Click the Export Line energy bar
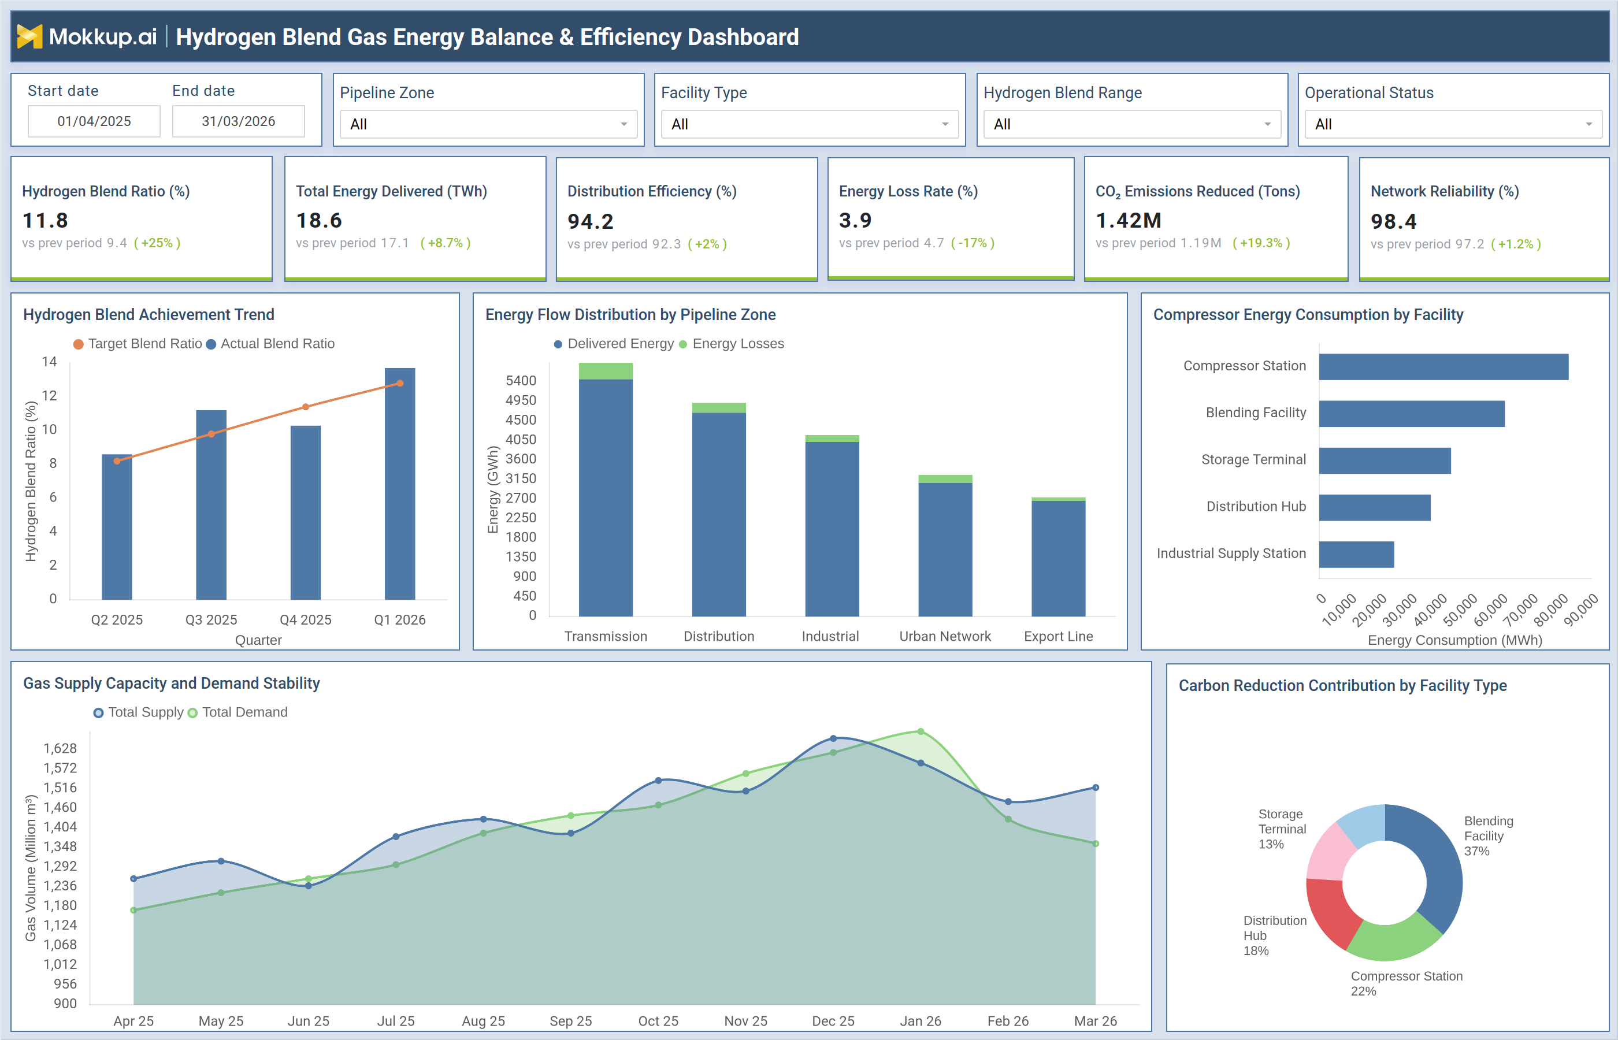 tap(1058, 559)
